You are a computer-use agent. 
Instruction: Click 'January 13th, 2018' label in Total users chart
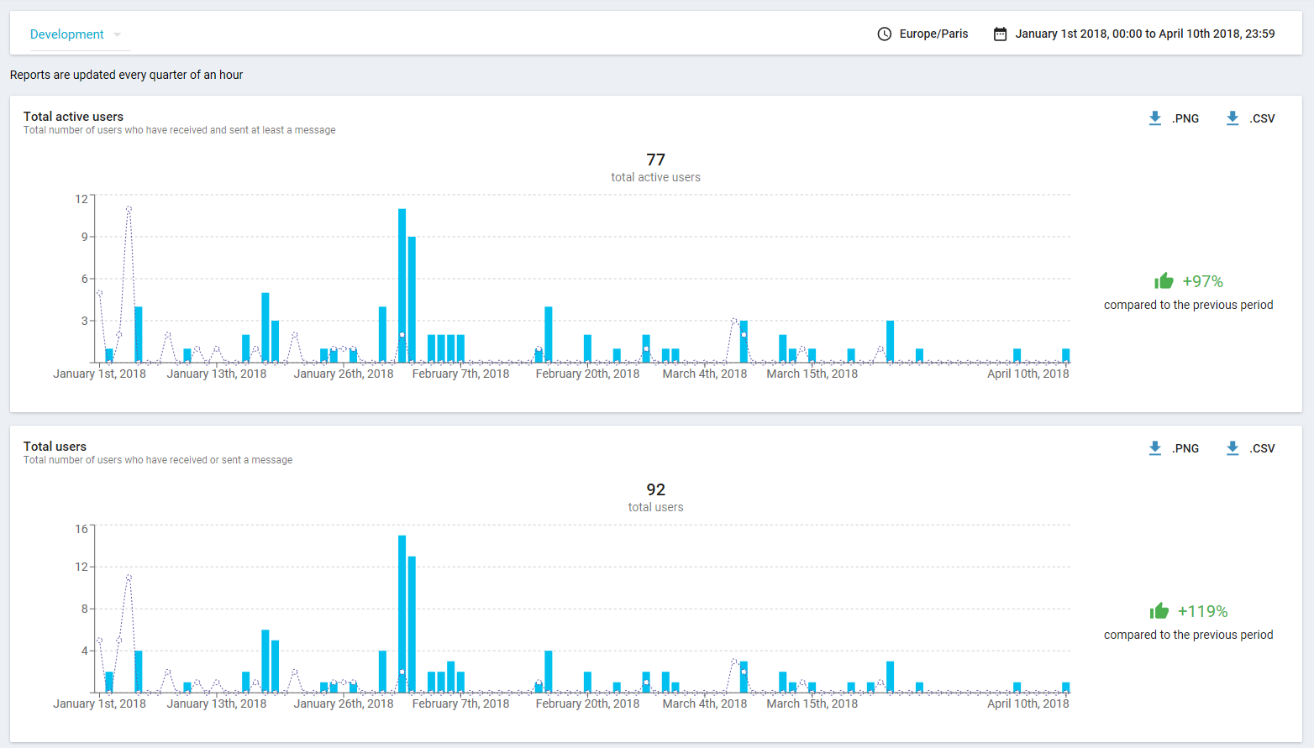(x=216, y=704)
